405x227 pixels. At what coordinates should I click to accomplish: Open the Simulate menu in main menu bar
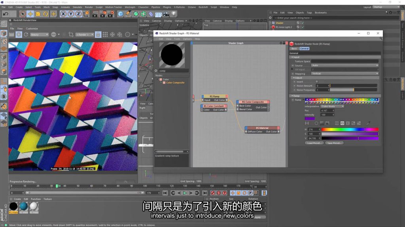pos(77,7)
